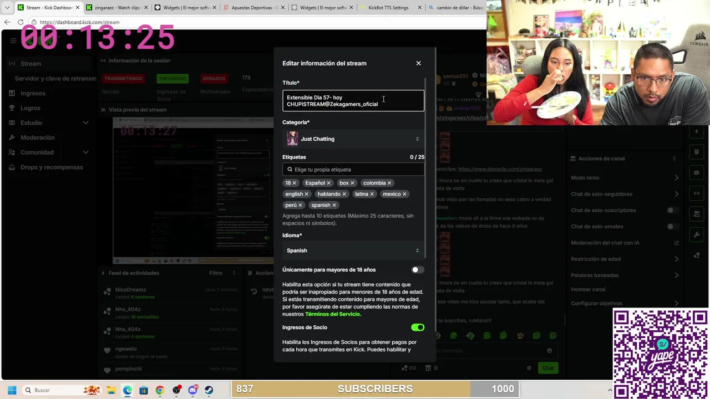Open Steam from the taskbar
This screenshot has width=710, height=399.
point(209,390)
